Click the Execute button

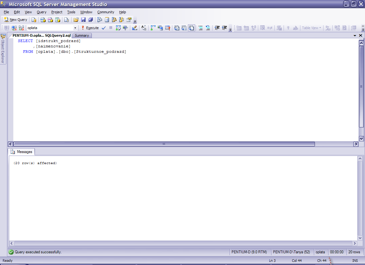tap(90, 28)
